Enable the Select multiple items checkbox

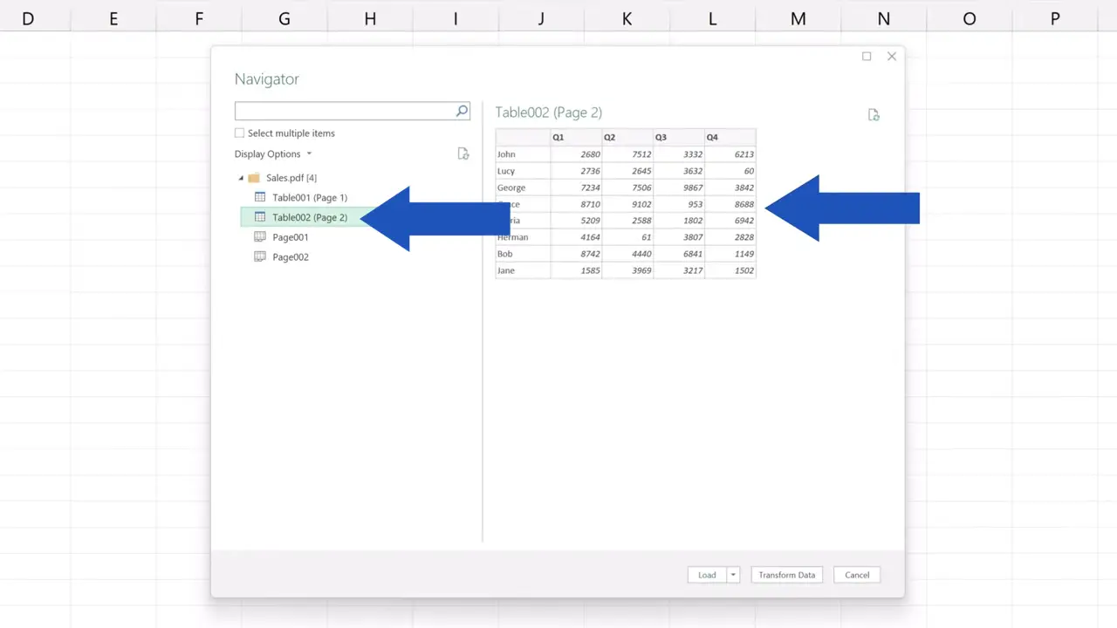coord(239,133)
